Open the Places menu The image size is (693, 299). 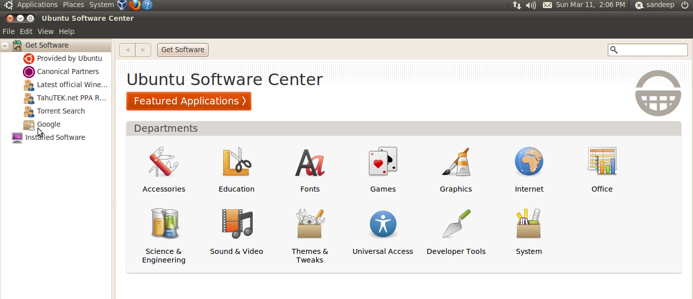(x=74, y=5)
